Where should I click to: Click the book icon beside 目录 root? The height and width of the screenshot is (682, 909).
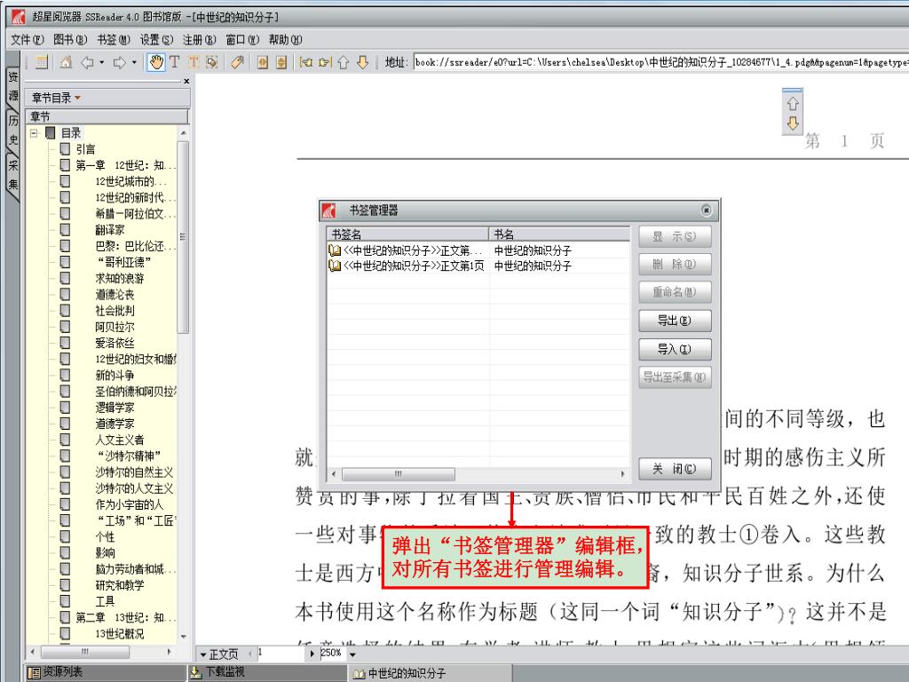pos(51,133)
